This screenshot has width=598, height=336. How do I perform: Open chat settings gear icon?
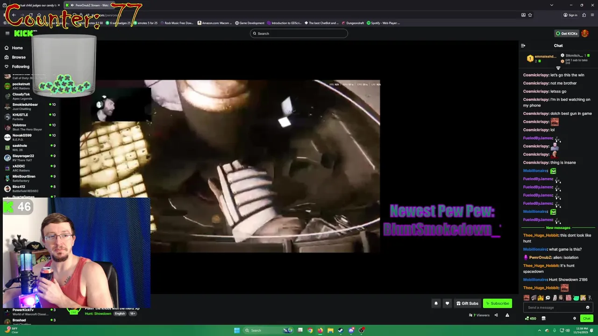pos(575,318)
